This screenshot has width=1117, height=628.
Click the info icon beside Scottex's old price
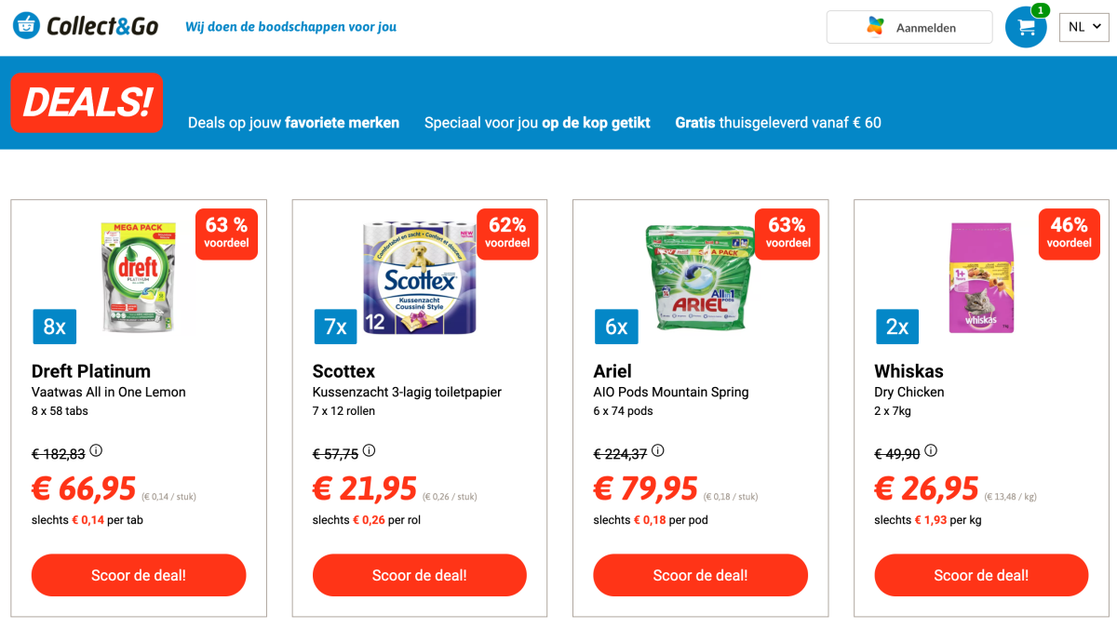point(369,451)
